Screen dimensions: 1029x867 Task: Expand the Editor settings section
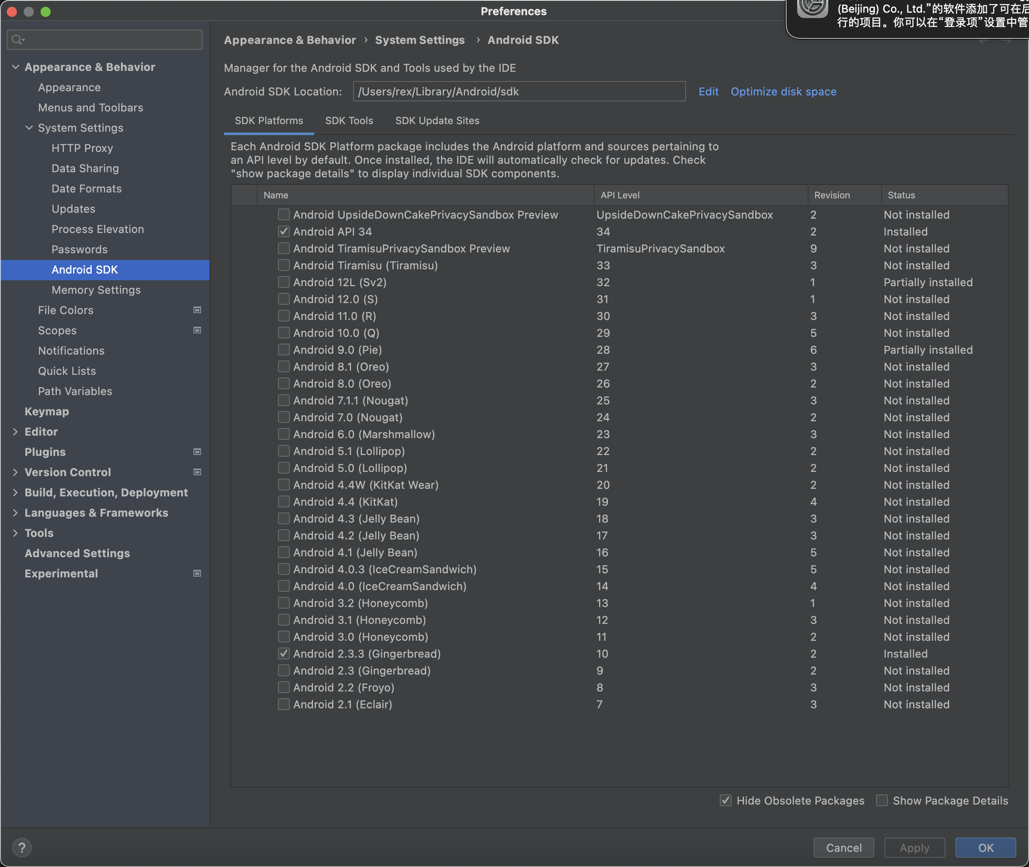click(x=15, y=431)
